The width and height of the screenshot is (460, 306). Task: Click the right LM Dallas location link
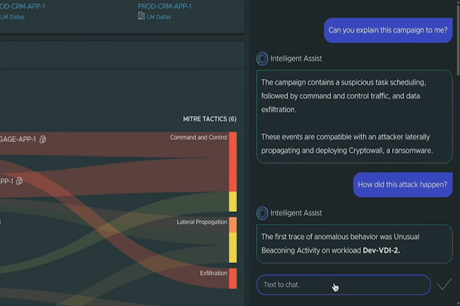coord(161,16)
